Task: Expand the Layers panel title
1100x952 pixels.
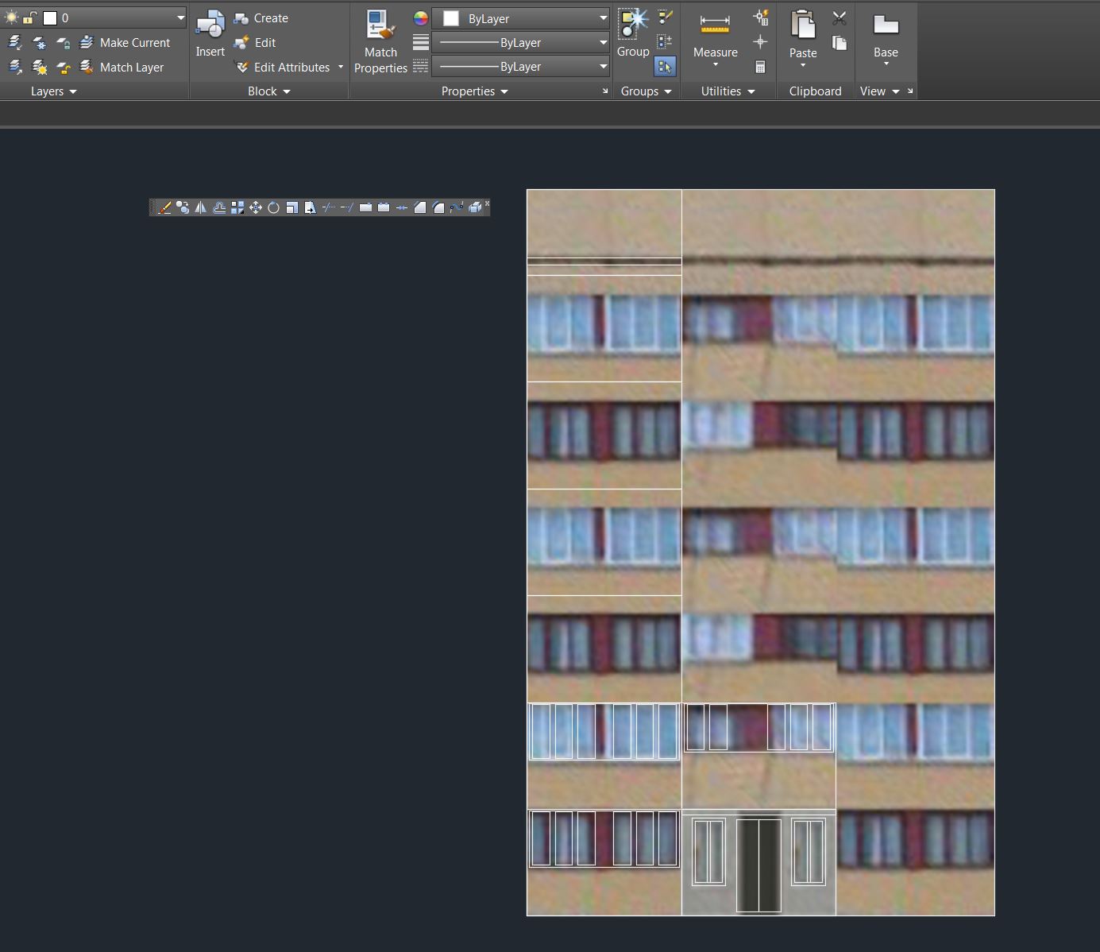Action: [x=52, y=91]
